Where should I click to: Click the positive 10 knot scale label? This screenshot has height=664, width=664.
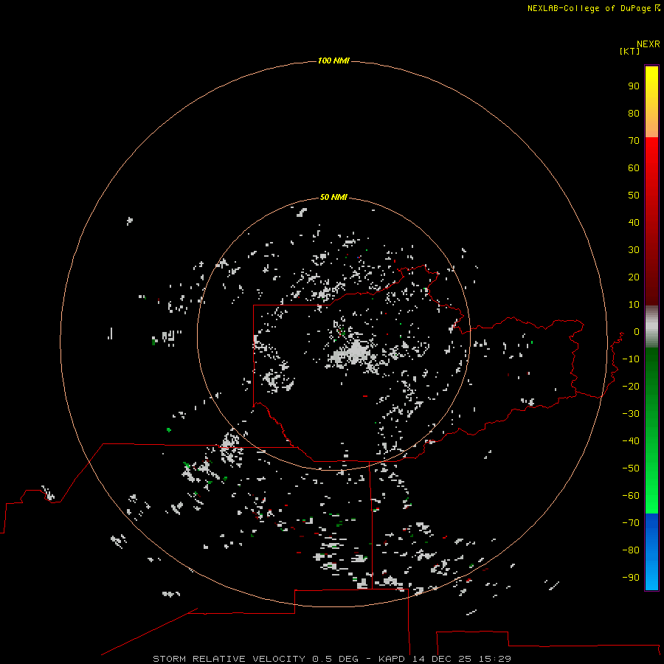[634, 305]
